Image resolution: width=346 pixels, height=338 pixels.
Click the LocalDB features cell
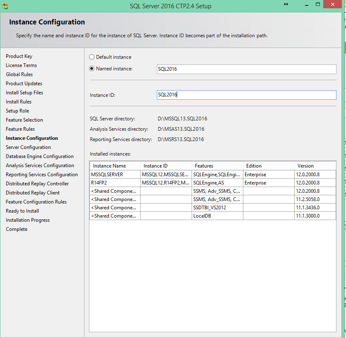217,216
